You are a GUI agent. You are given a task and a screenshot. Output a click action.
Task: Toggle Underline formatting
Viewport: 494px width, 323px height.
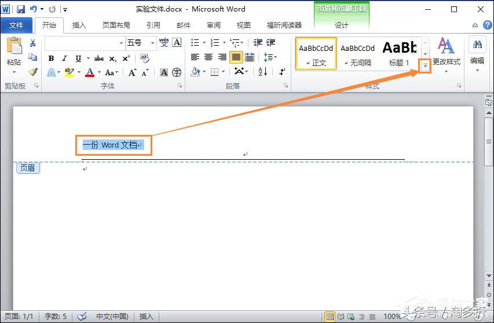(78, 58)
